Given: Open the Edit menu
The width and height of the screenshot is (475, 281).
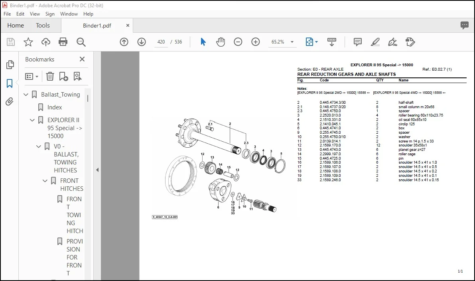Looking at the screenshot, I should 20,14.
